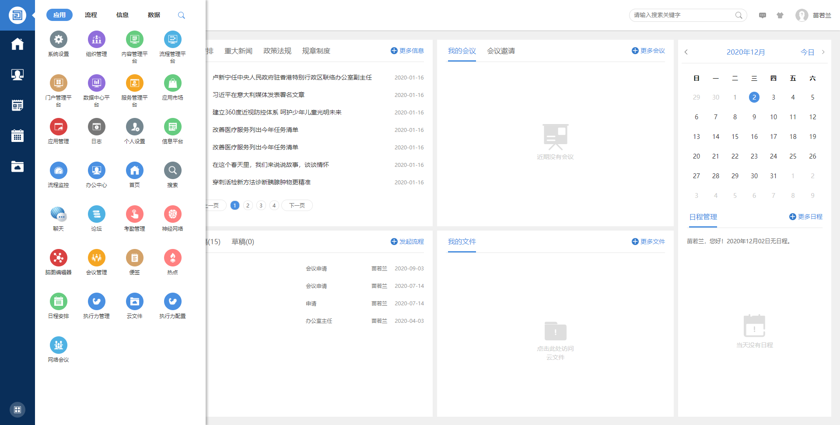Open 服务管理平台 app icon

pos(135,83)
